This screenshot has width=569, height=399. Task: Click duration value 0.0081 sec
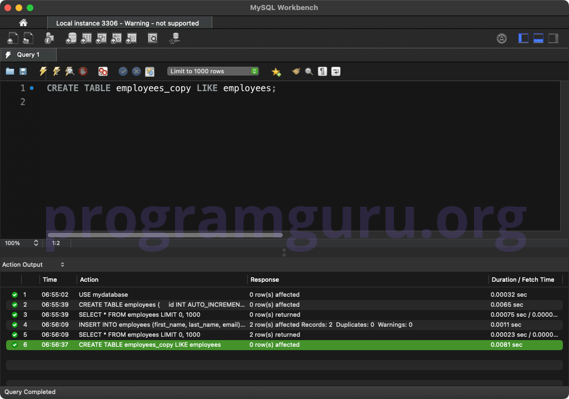tap(506, 345)
